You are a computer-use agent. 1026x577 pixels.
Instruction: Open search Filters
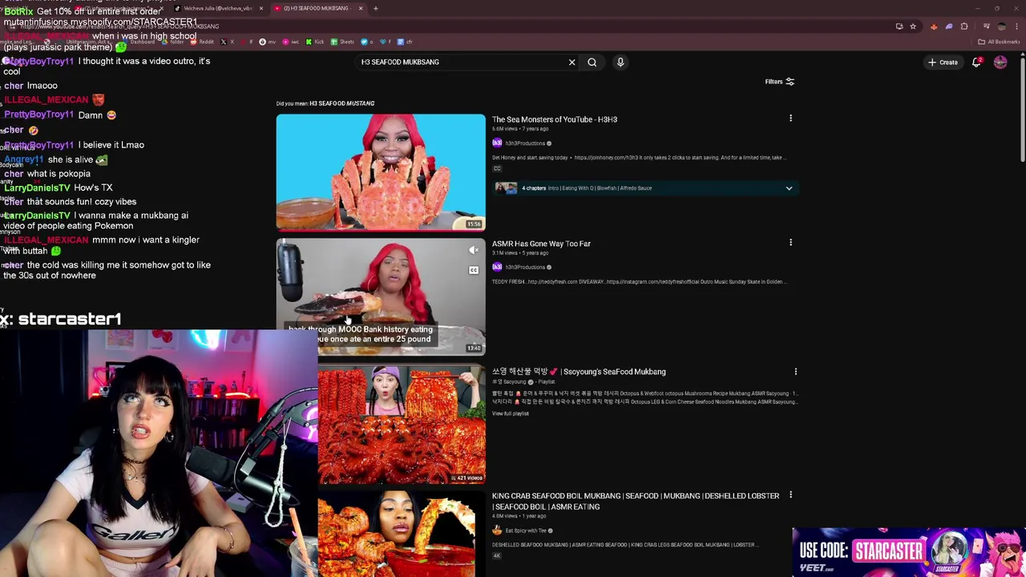[x=779, y=82]
